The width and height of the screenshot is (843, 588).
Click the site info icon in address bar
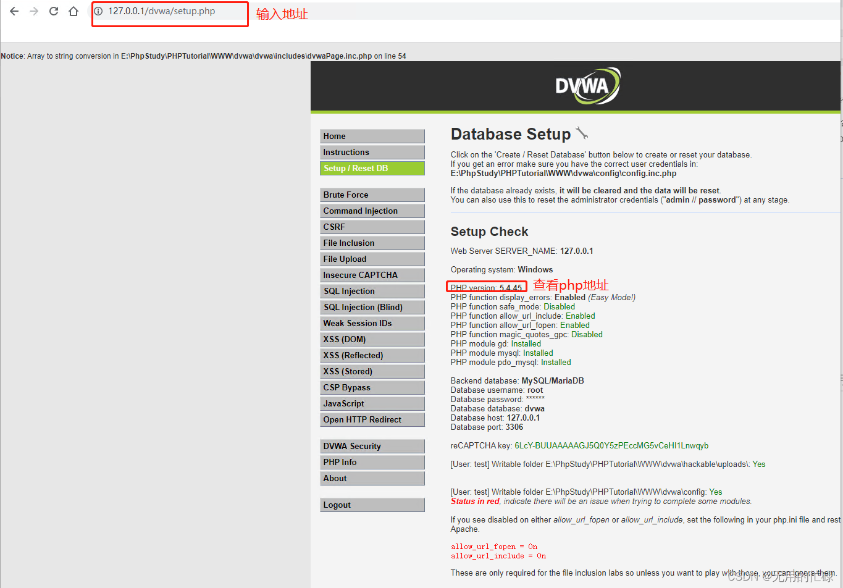98,11
